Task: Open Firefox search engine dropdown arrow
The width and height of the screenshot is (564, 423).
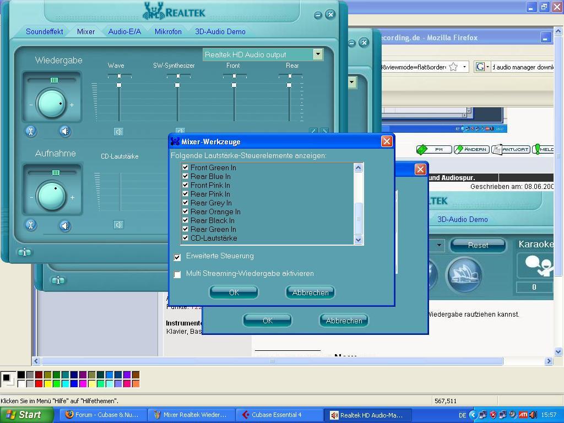Action: (488, 67)
